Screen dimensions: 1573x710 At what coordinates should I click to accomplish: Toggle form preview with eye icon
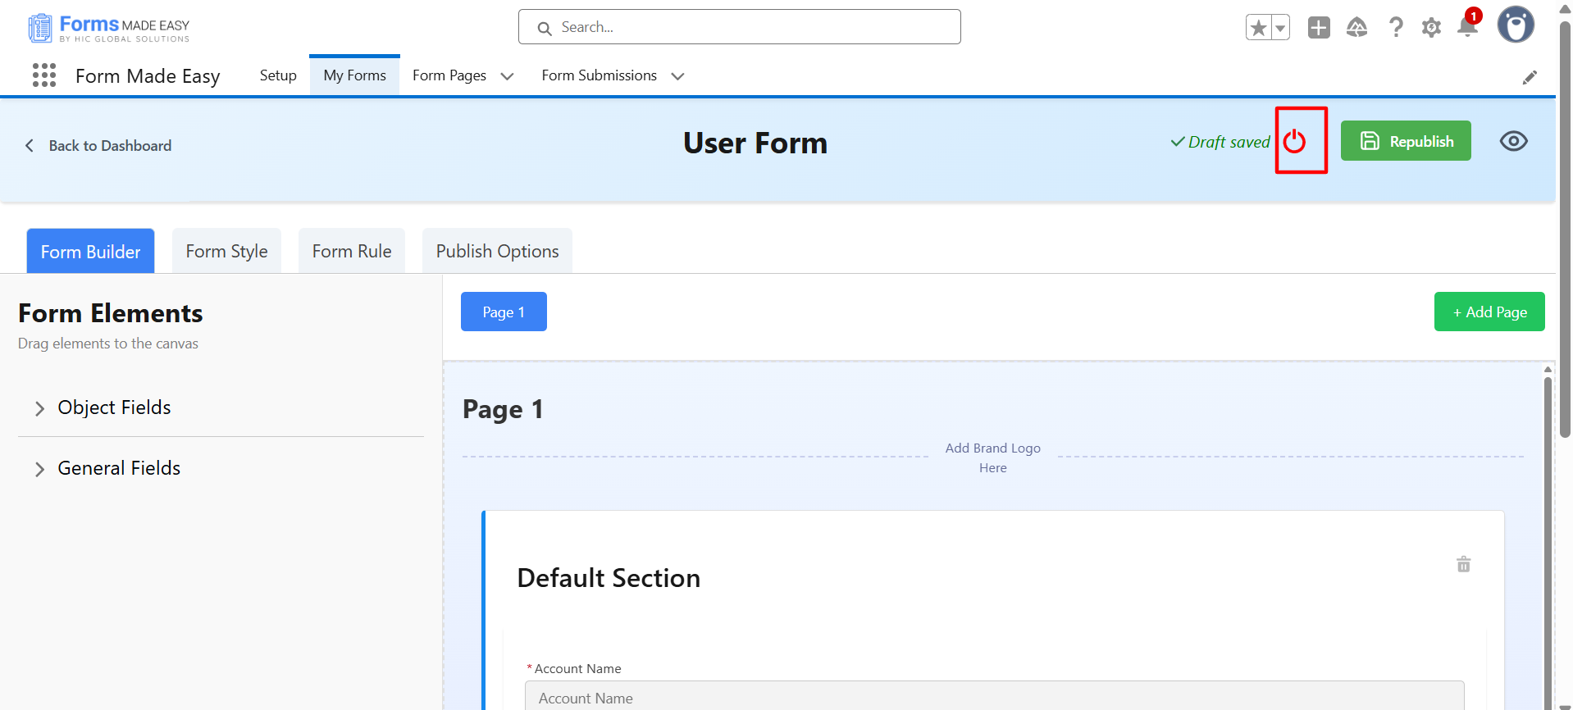(1513, 141)
